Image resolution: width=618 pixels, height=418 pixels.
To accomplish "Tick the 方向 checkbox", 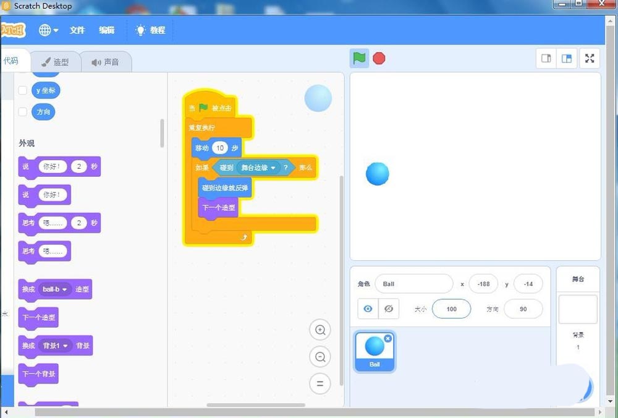I will coord(23,111).
